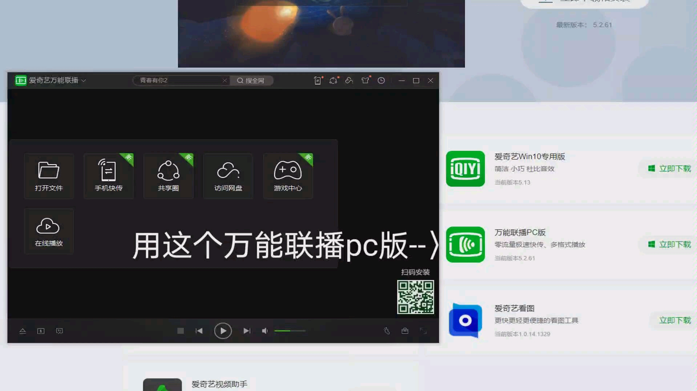Download 万能联播PC版 via 立即下载
This screenshot has width=697, height=391.
tap(669, 244)
